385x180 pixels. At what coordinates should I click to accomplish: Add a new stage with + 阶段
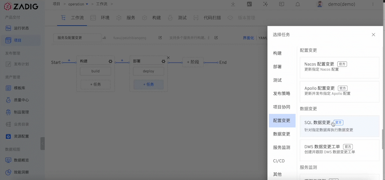(193, 62)
